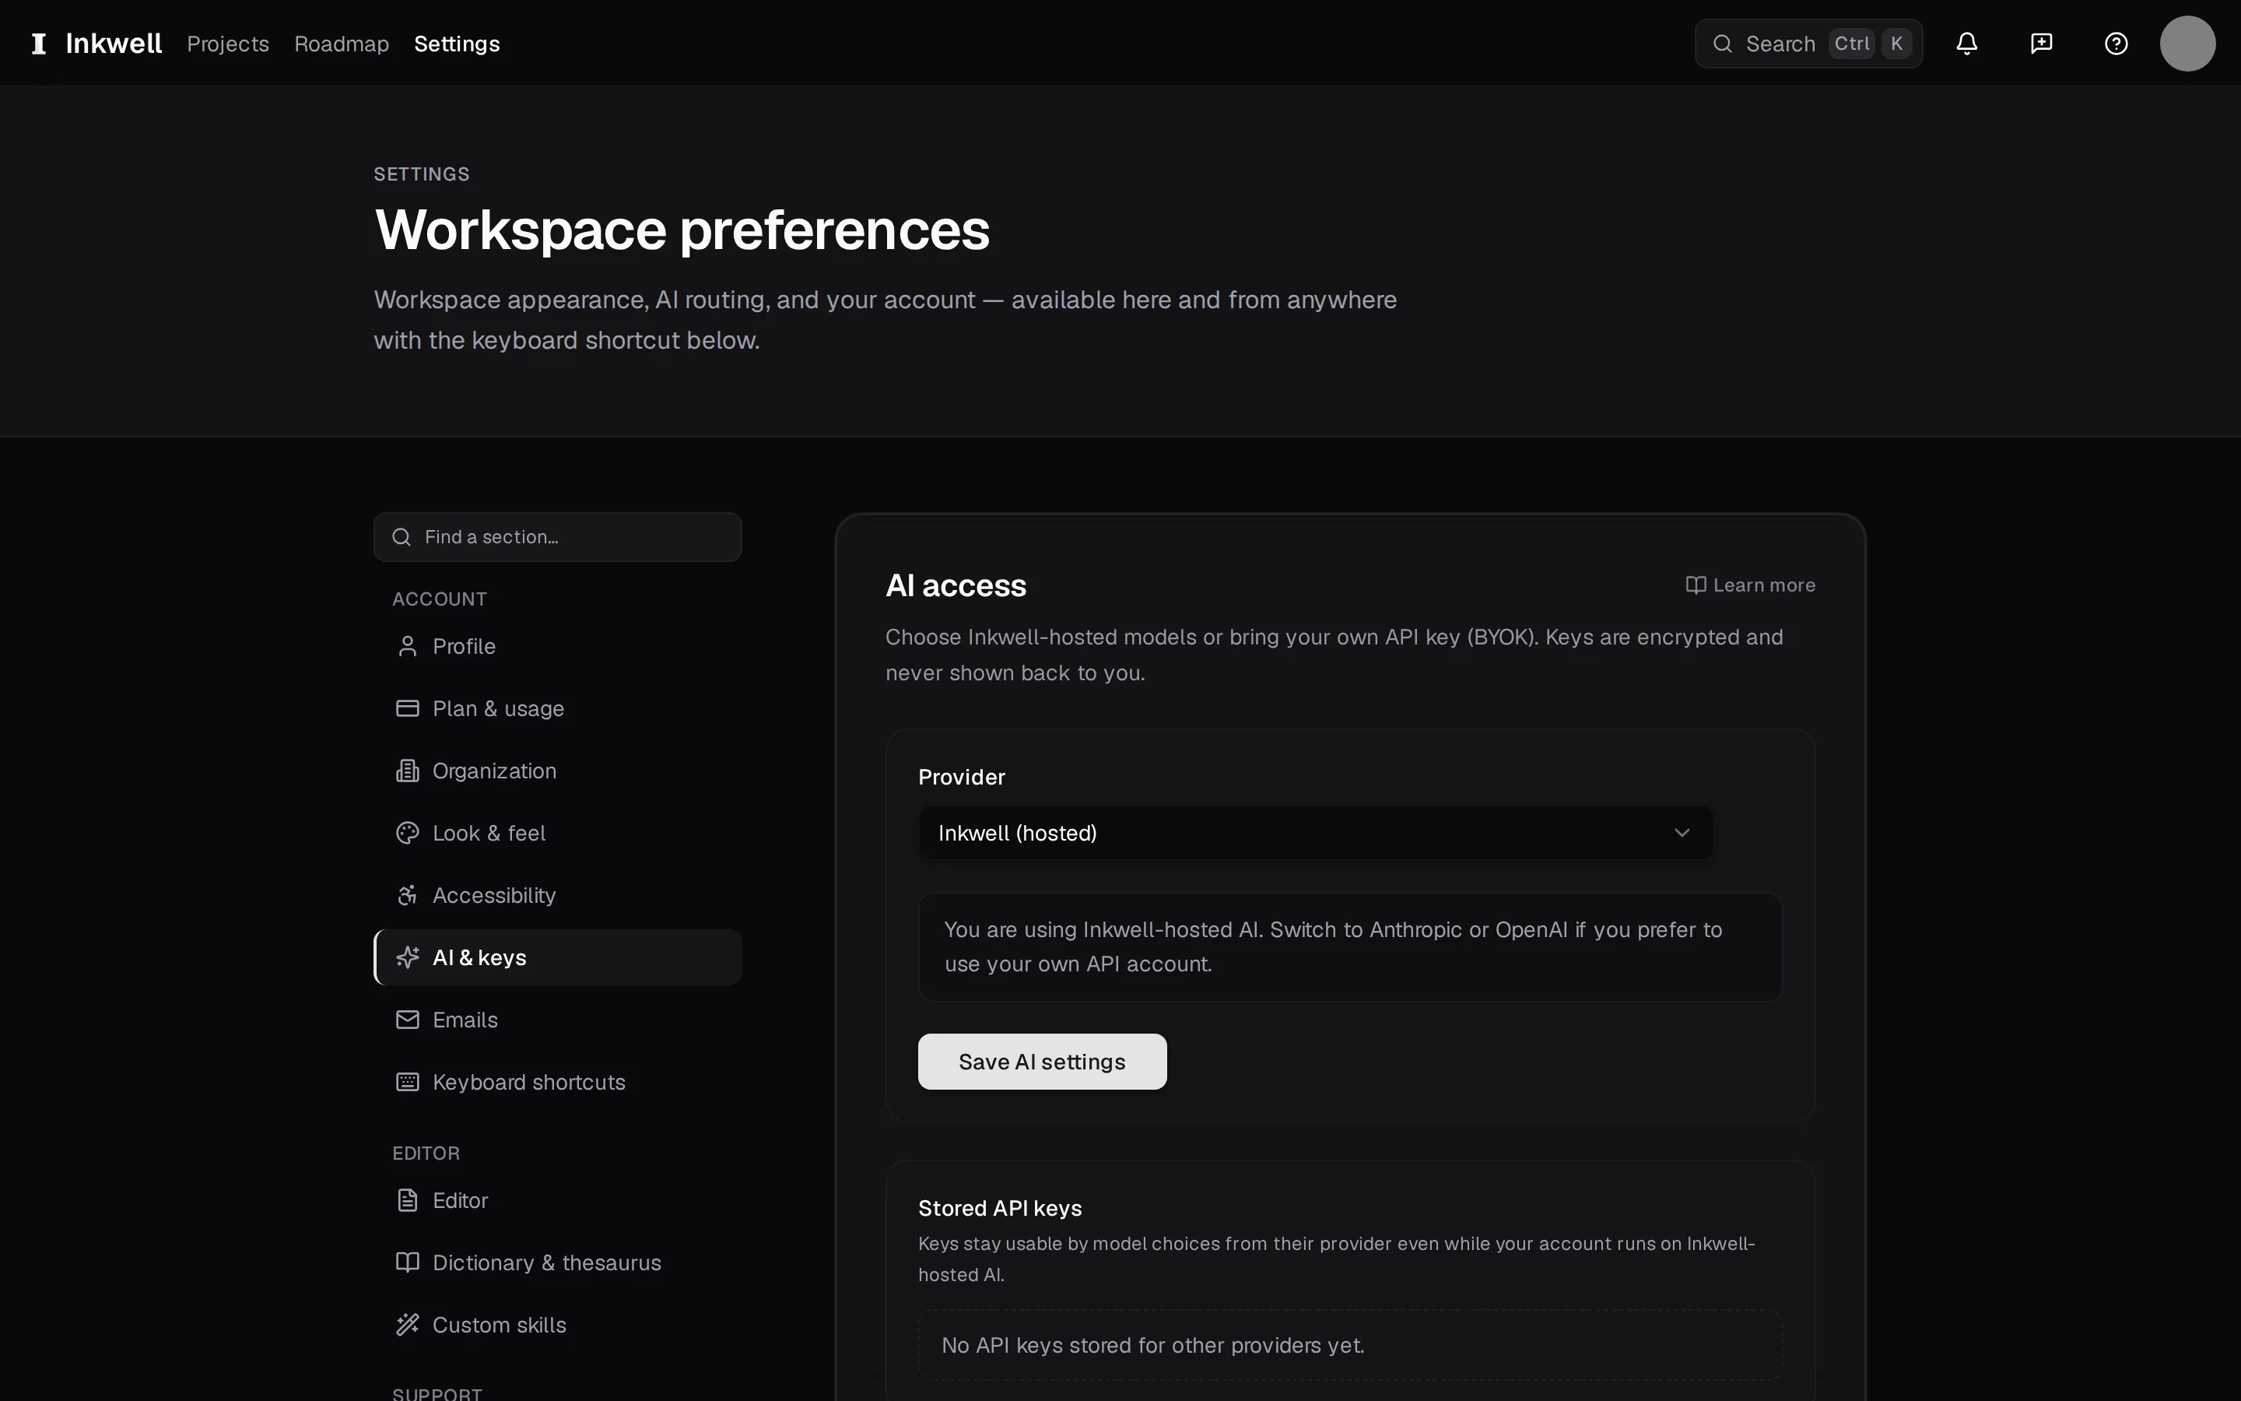This screenshot has height=1401, width=2241.
Task: Go to Profile settings section
Action: [557, 646]
